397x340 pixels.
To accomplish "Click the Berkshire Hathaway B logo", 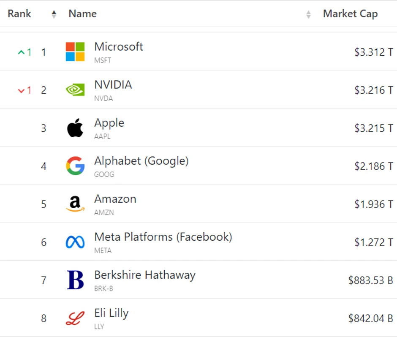I will 75,280.
